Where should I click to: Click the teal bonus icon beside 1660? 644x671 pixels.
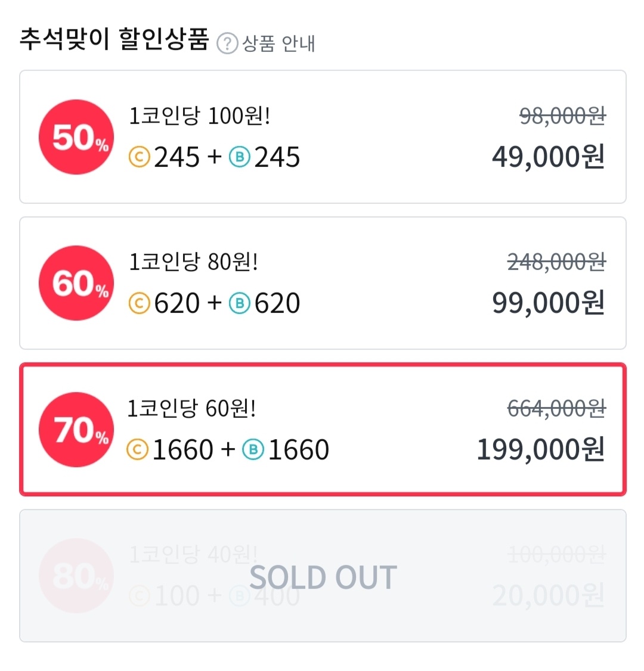point(253,449)
